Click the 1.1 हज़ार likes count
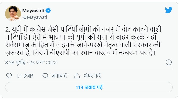181x101 pixels. click(25, 76)
